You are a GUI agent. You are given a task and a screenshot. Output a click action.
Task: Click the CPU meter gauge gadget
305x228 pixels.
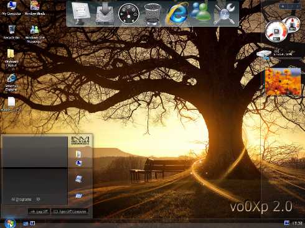[276, 32]
